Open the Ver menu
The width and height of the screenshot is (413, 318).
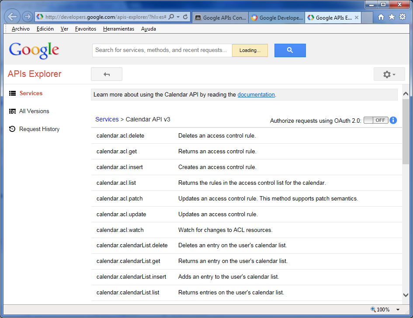pos(64,29)
